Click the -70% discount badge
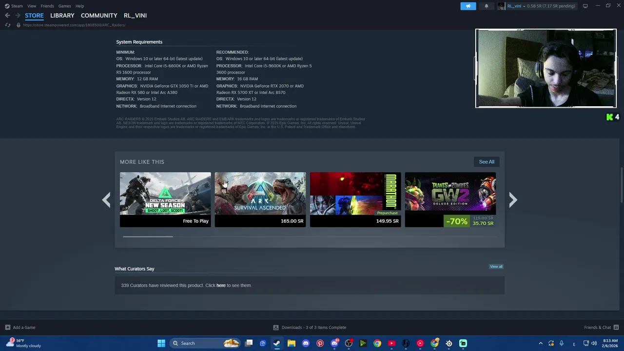This screenshot has width=624, height=351. [x=457, y=221]
